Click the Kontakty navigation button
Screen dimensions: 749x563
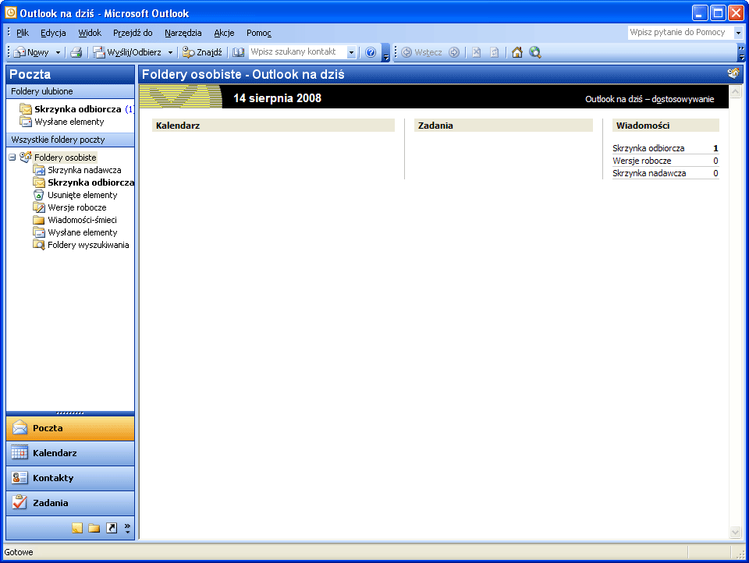point(70,478)
